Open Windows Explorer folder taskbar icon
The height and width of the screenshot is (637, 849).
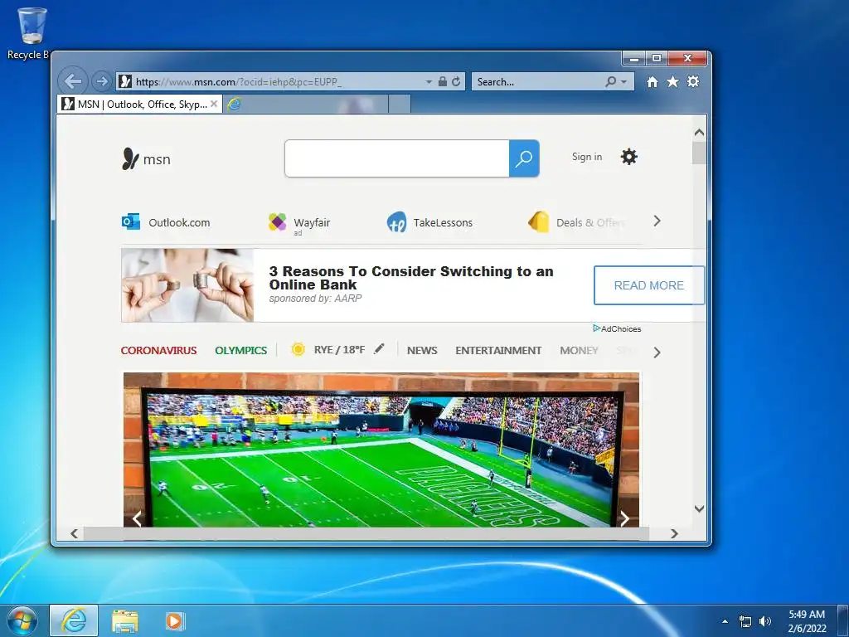click(124, 620)
